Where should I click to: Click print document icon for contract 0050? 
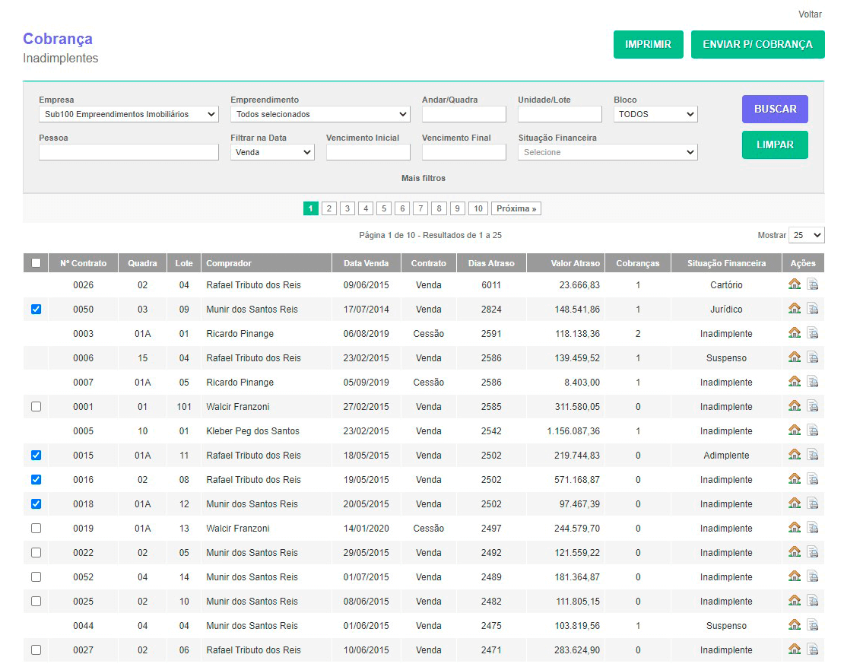click(812, 310)
